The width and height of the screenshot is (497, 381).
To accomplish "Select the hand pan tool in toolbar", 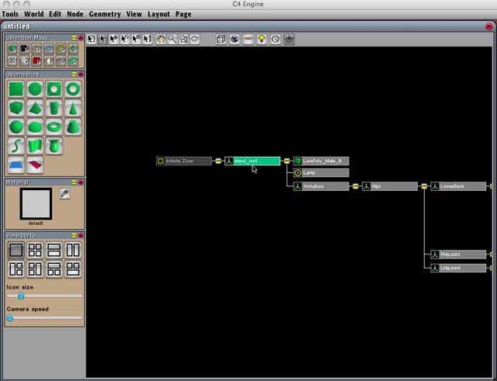I will click(161, 39).
